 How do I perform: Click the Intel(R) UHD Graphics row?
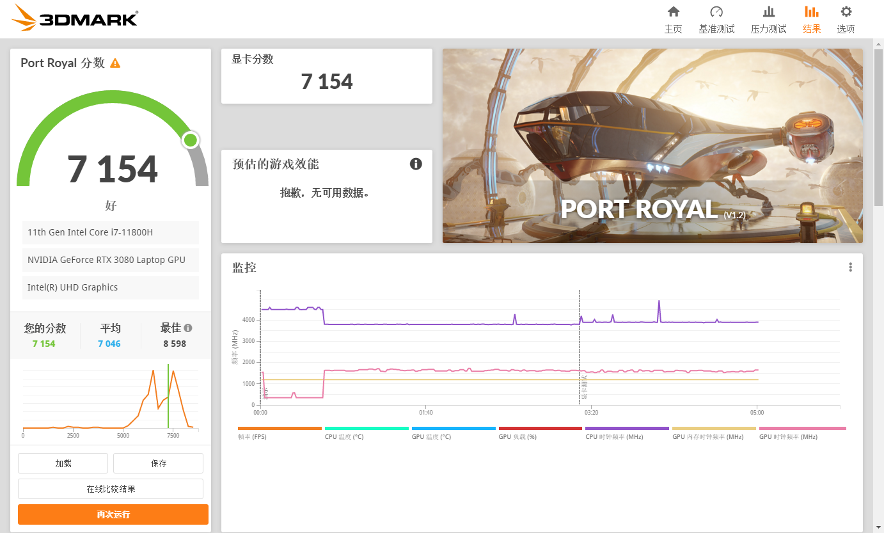coord(110,287)
